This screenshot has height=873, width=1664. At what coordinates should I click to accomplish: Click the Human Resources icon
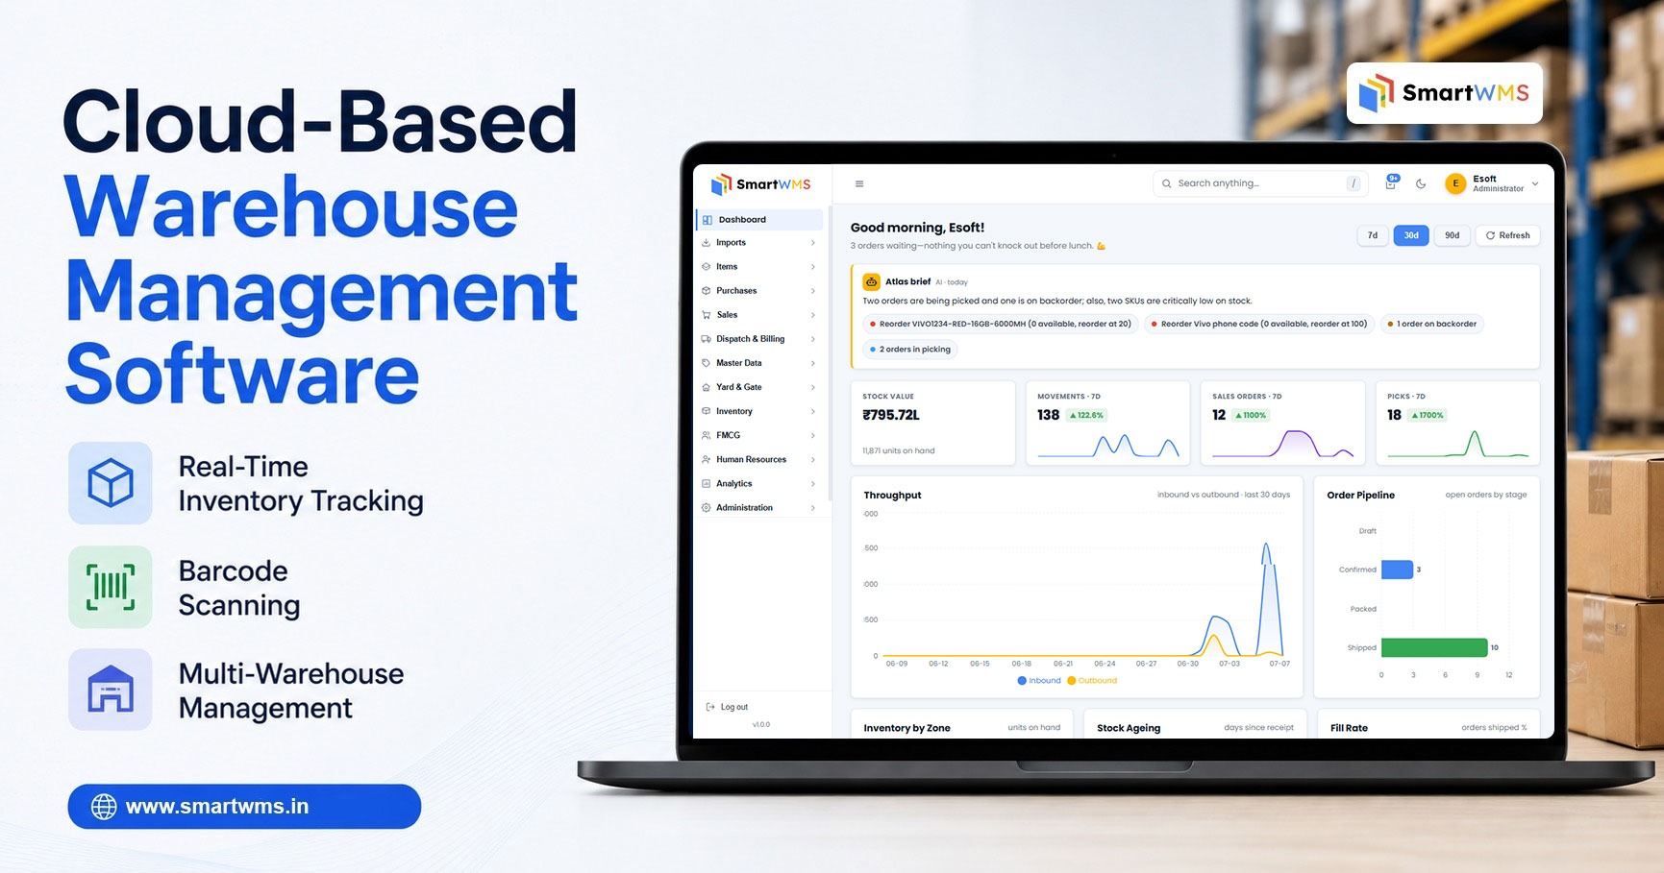click(x=707, y=459)
